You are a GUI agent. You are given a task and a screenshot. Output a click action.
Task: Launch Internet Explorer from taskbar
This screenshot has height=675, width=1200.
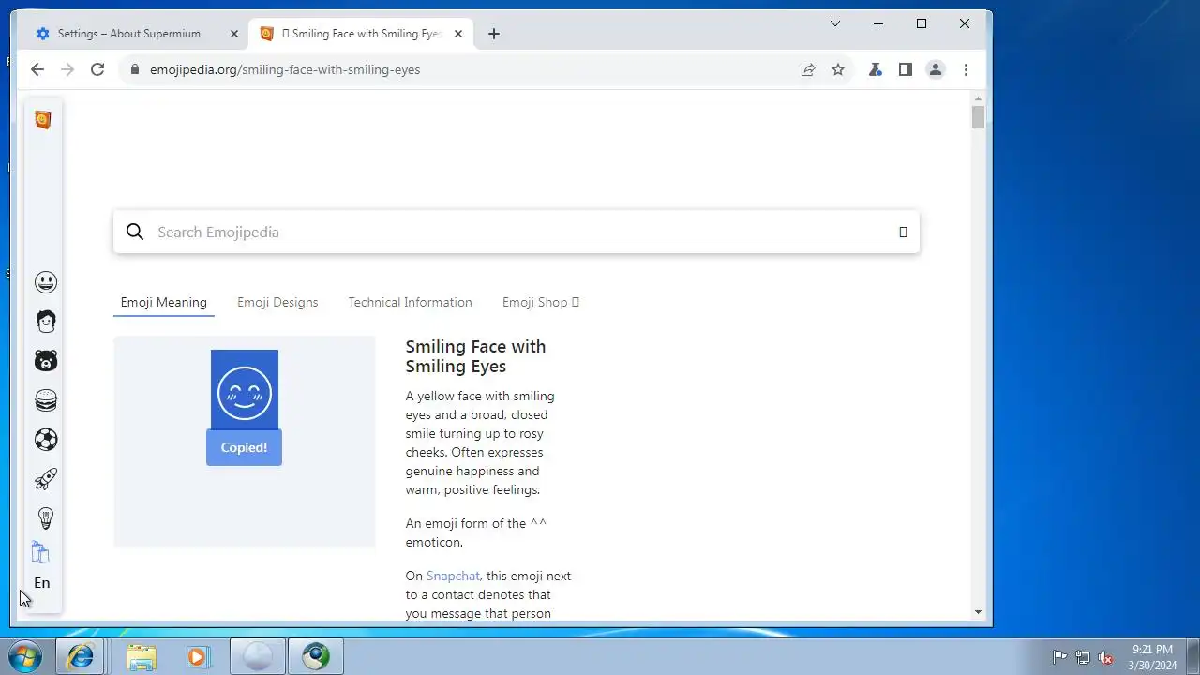[x=81, y=656]
